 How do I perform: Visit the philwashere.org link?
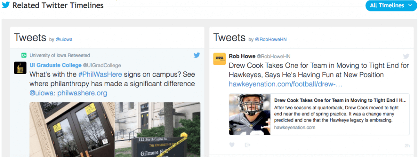click(x=82, y=93)
